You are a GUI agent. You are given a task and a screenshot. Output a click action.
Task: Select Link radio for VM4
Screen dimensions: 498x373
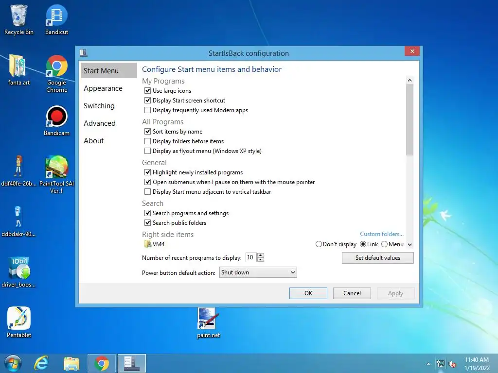363,244
